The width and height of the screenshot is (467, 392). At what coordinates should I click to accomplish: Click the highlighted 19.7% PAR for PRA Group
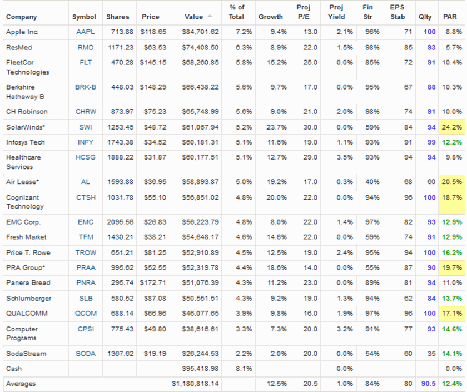(x=451, y=267)
